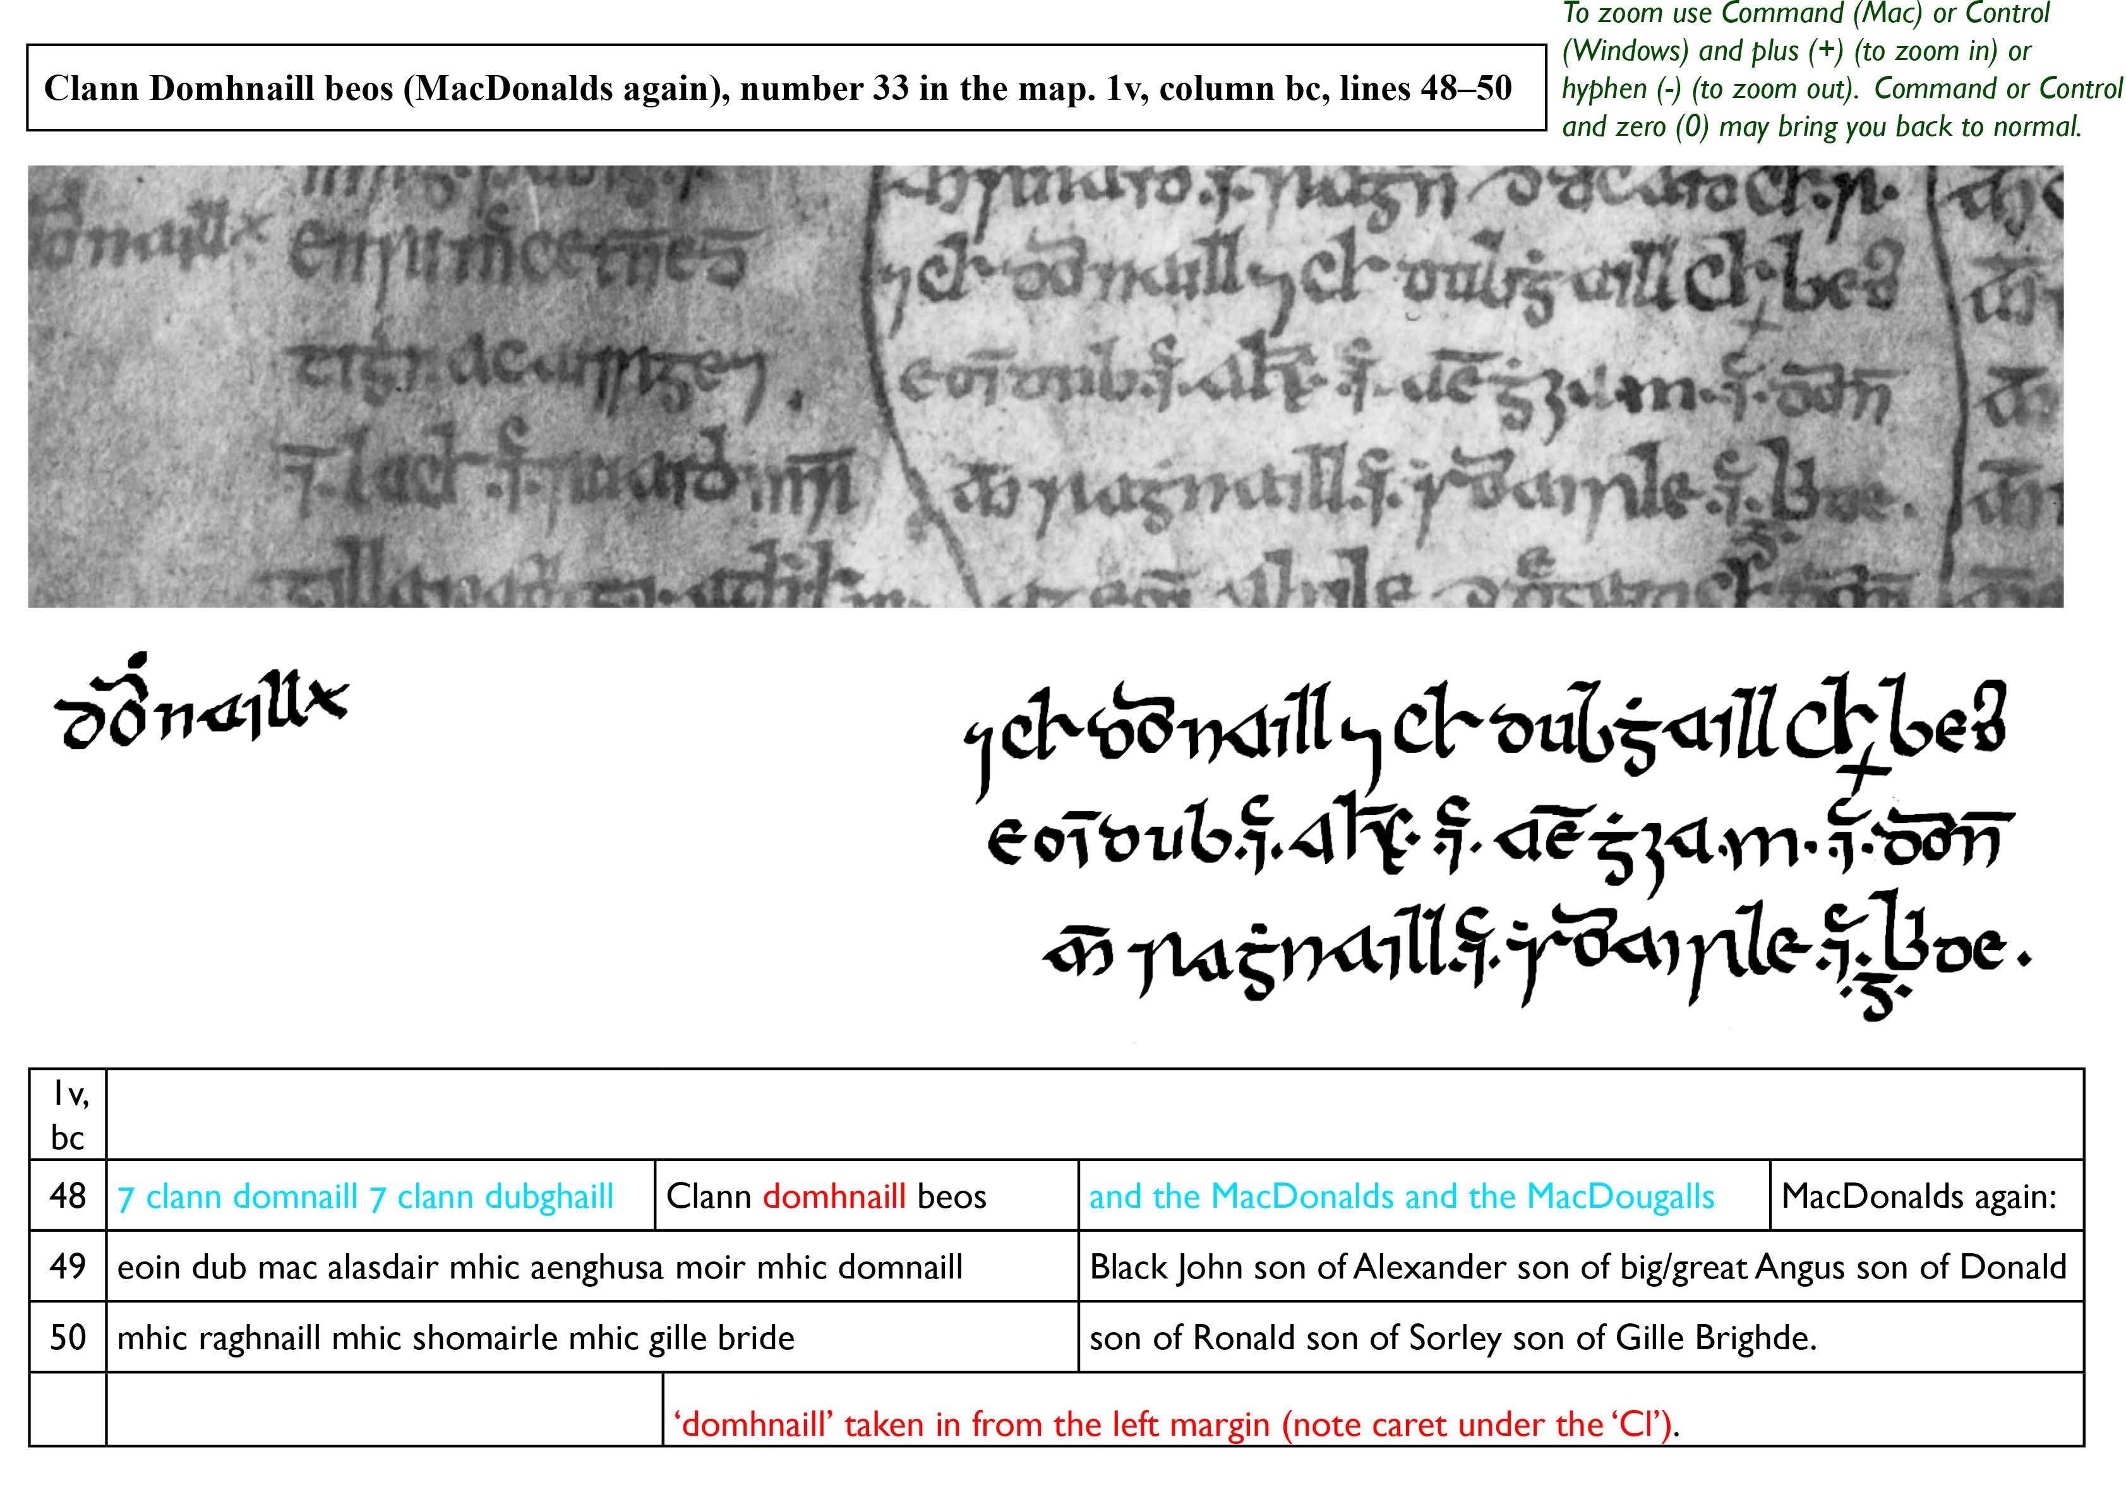Click 'mhic raghnaill mhic shomairle' cell

click(x=592, y=1337)
